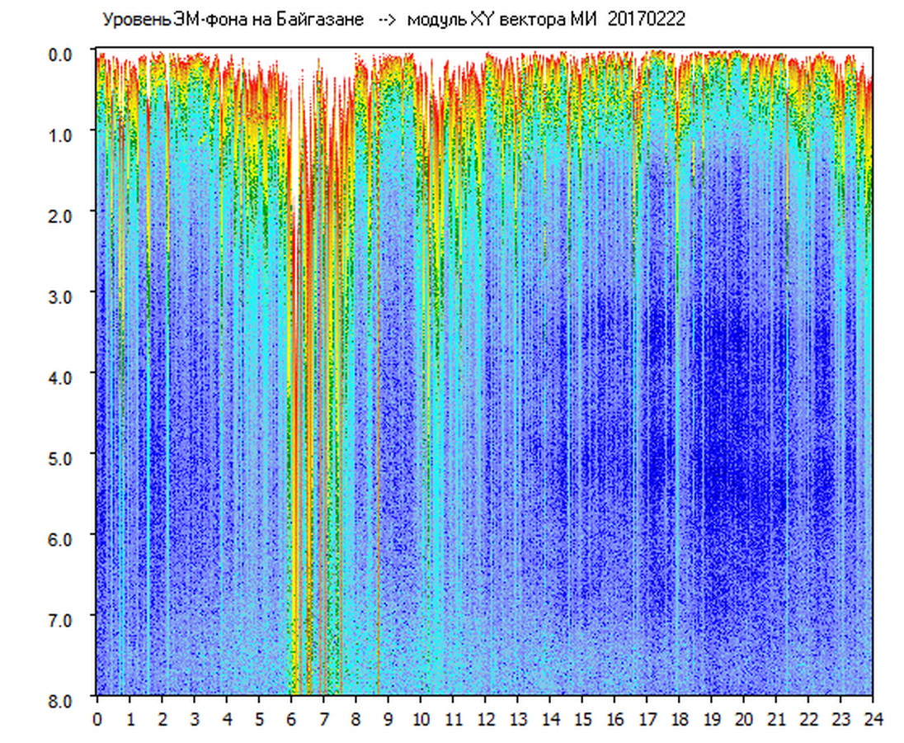
Task: Click the hour 6 x-axis label
Action: coord(291,719)
